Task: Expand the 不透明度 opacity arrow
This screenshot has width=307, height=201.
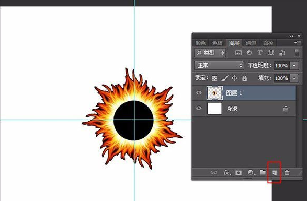Action: (294, 66)
